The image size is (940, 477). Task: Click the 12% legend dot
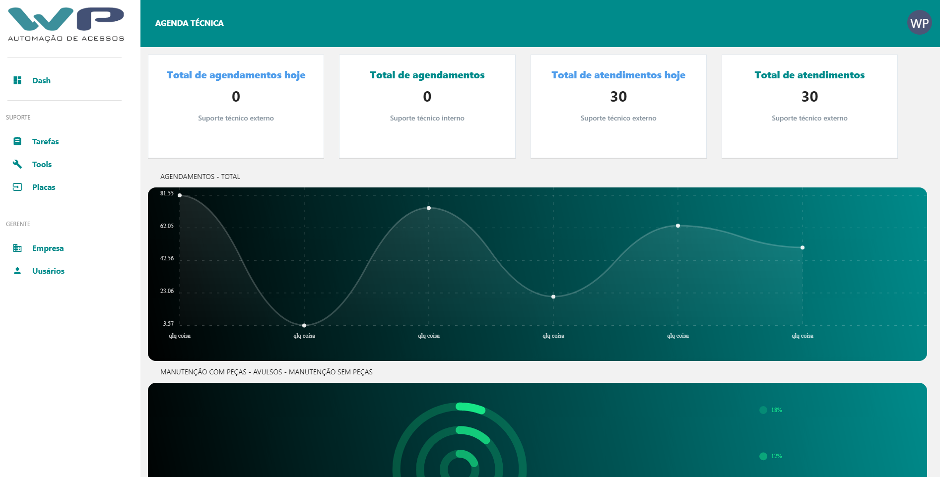click(x=763, y=456)
